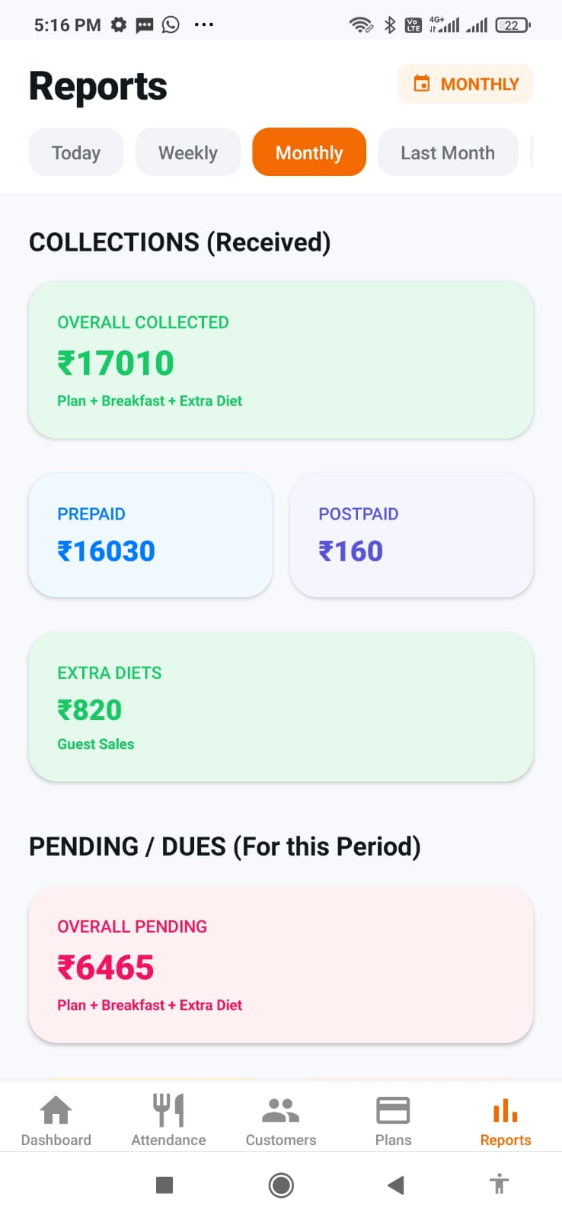This screenshot has height=1219, width=562.
Task: Open Attendance via the fork-and-knife icon
Action: click(168, 1111)
